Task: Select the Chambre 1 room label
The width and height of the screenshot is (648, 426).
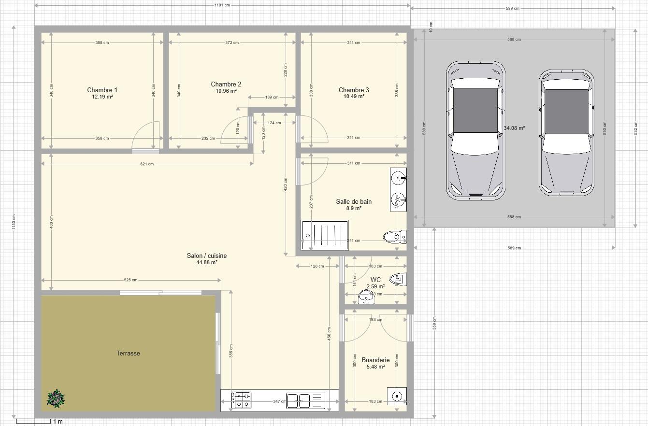Action: pos(102,90)
